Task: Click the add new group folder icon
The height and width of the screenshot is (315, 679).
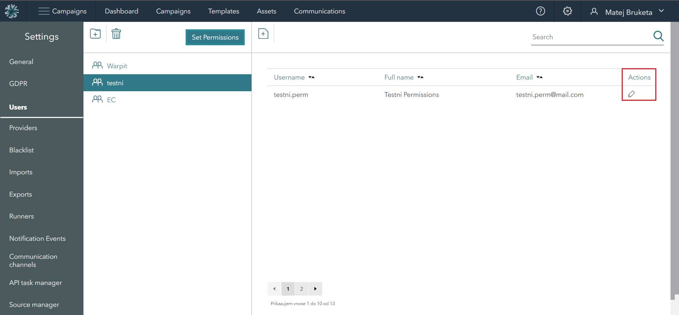Action: pos(95,34)
